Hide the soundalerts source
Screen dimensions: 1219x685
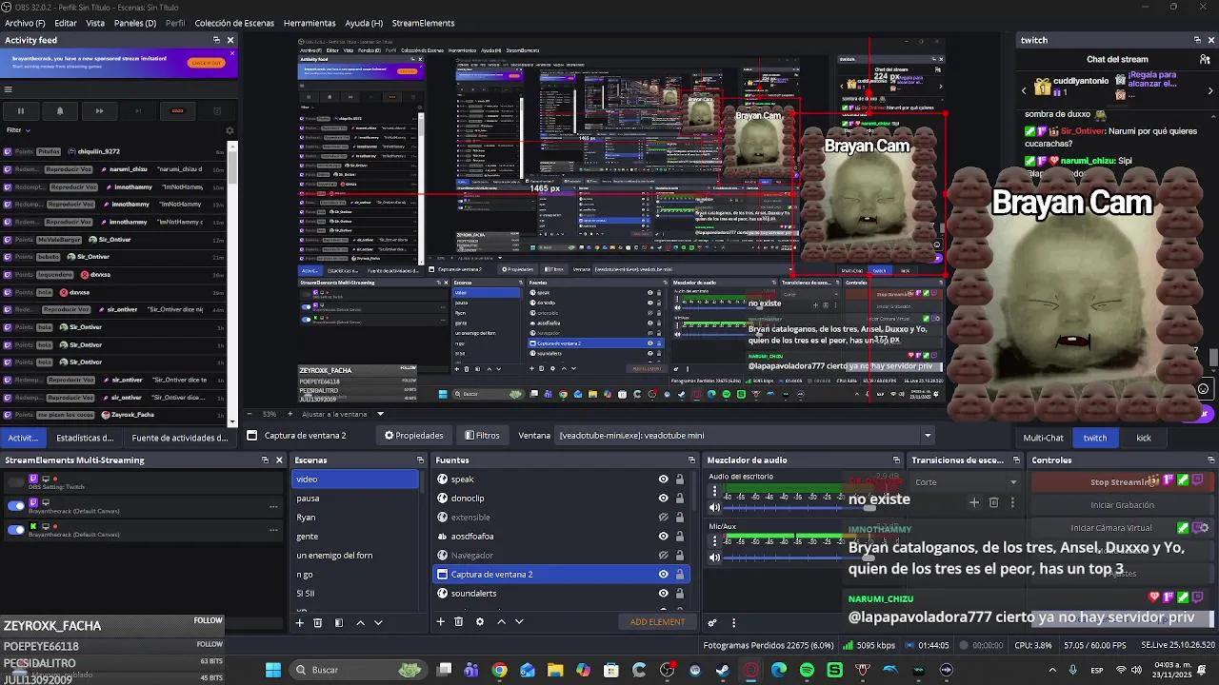[x=663, y=594]
